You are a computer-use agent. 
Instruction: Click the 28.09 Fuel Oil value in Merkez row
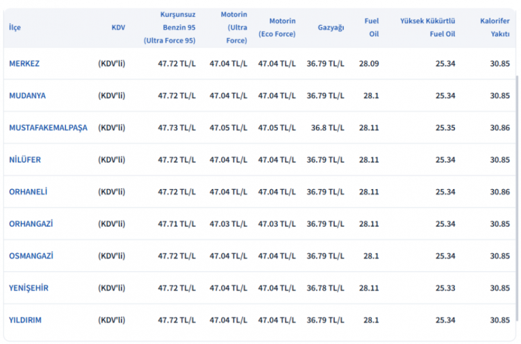point(369,63)
